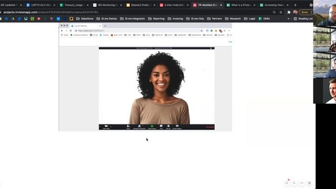
Task: Click the address bar zoom magnifier icon
Action: click(274, 12)
